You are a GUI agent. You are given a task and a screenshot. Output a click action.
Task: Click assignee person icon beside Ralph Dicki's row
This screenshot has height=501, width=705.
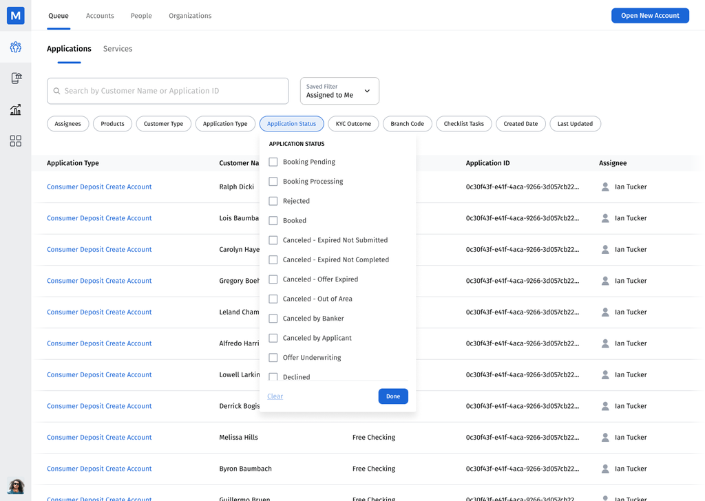605,187
